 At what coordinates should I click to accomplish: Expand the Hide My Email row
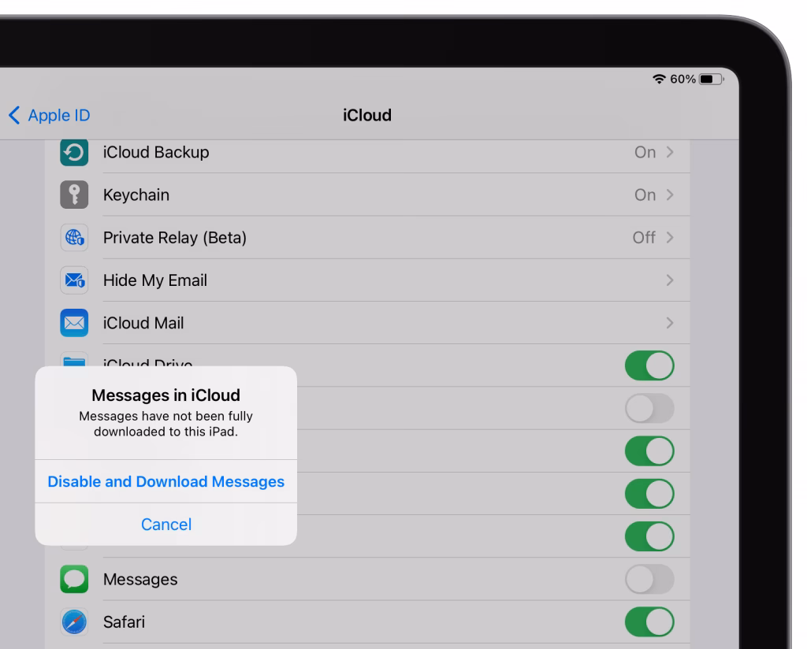(x=668, y=280)
